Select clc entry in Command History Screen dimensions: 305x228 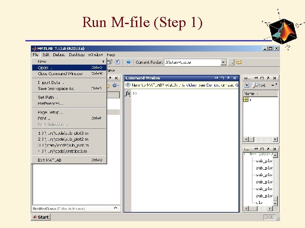(259, 203)
